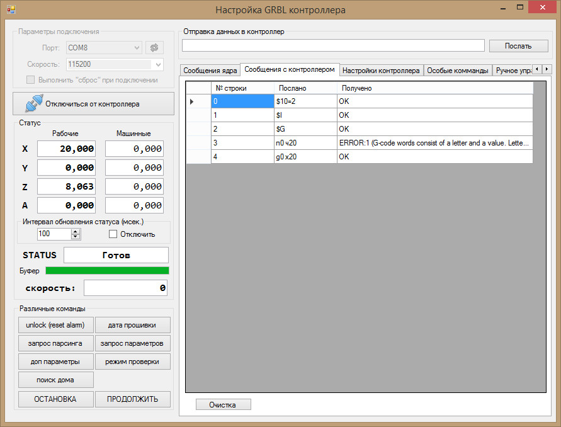Click the 'Получено' column header
561x427 pixels.
pos(435,88)
